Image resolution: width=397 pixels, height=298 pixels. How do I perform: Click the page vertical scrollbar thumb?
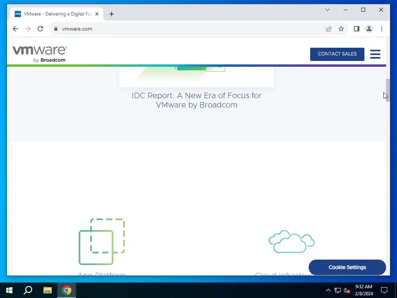click(x=388, y=90)
